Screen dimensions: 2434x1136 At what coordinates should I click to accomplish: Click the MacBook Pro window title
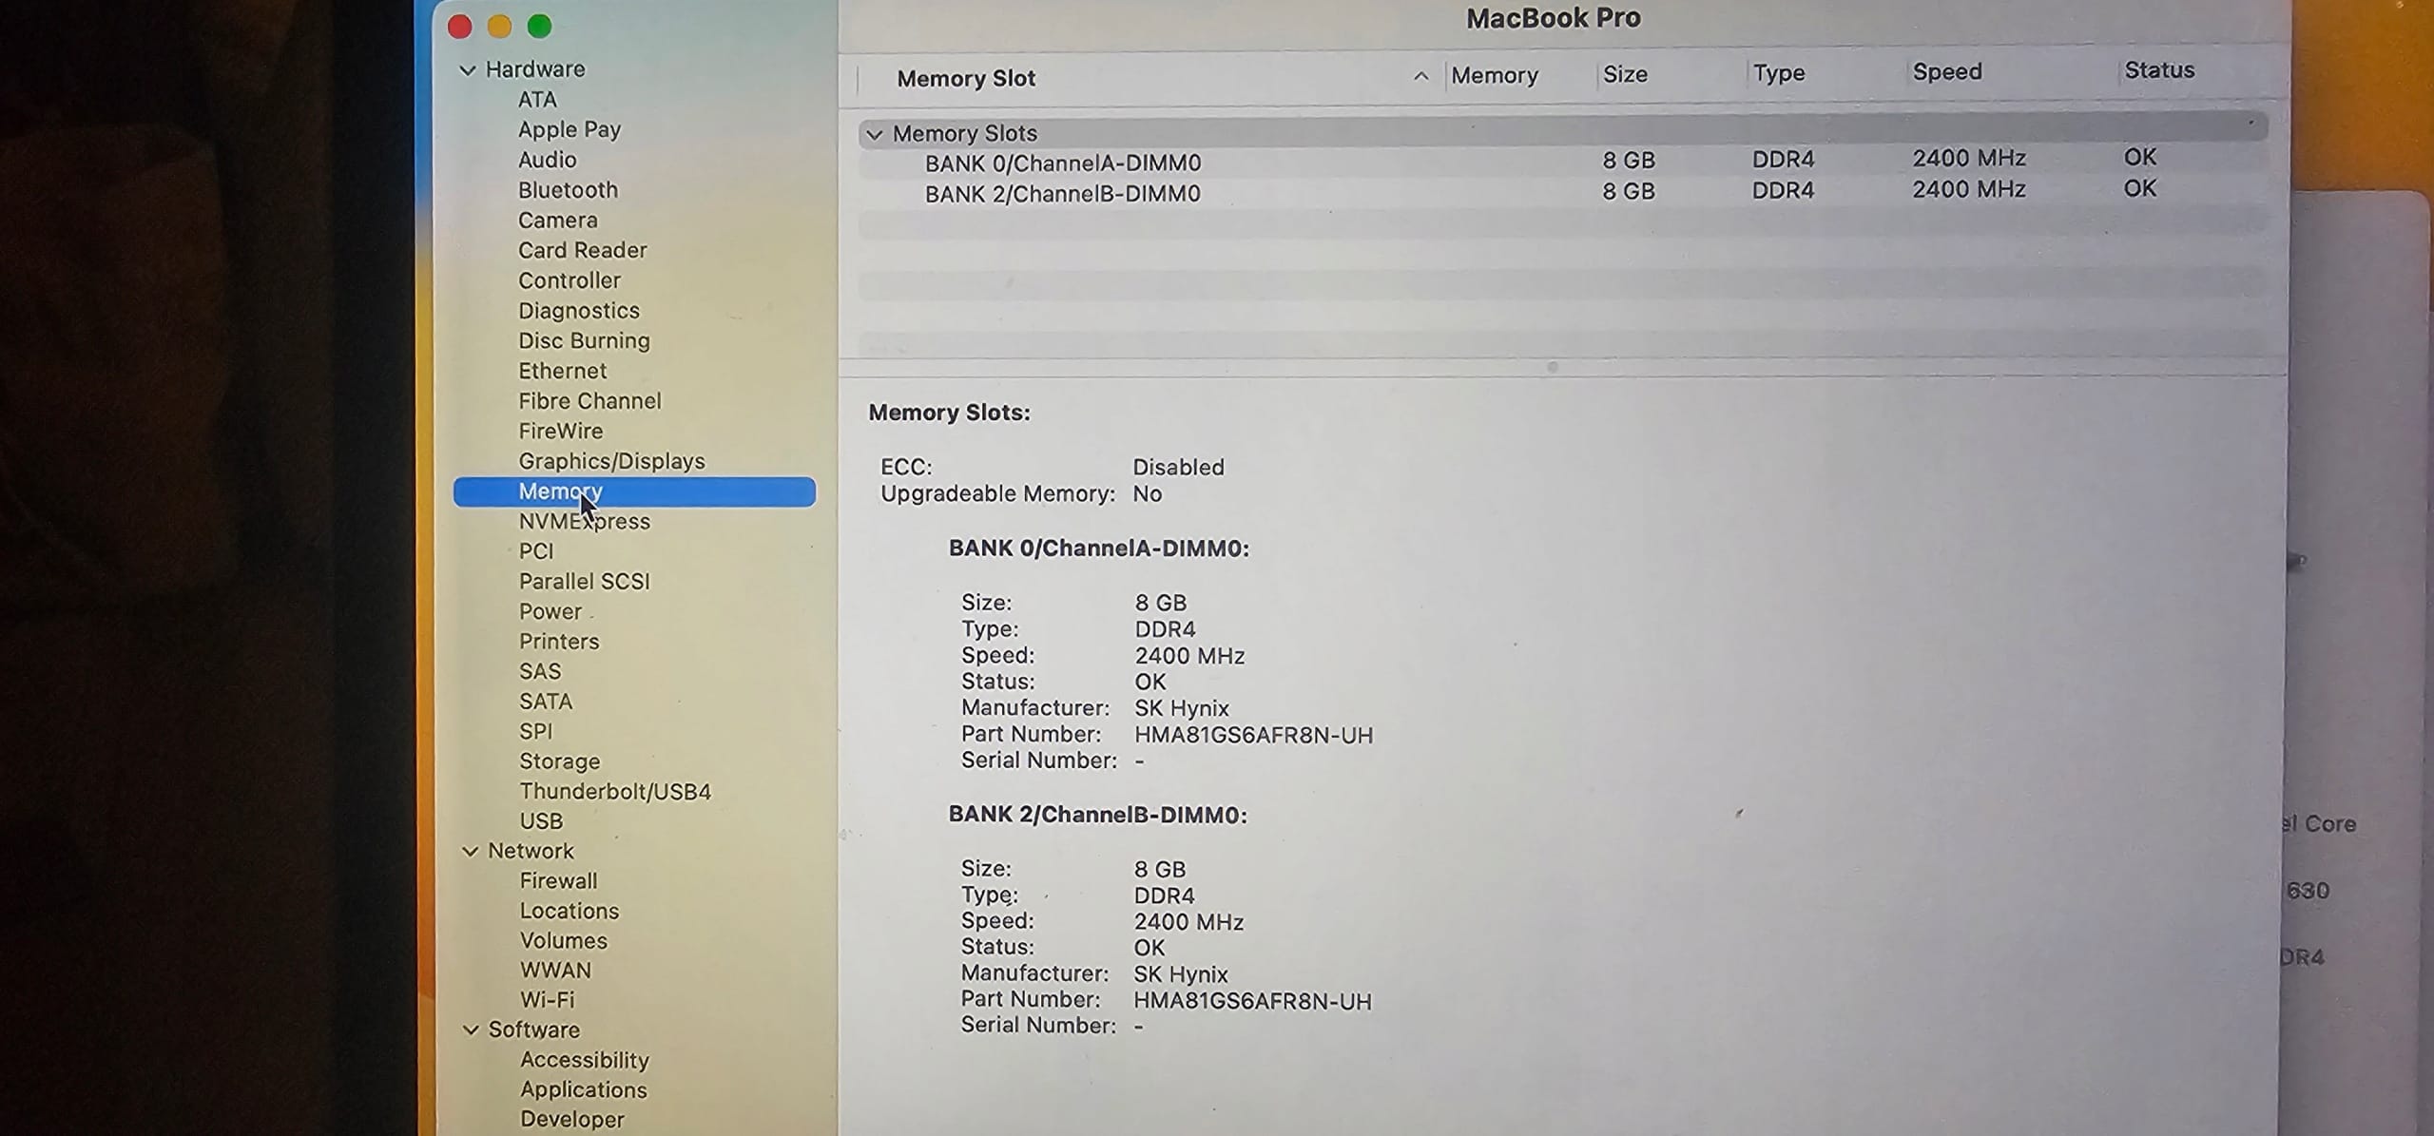click(1553, 18)
